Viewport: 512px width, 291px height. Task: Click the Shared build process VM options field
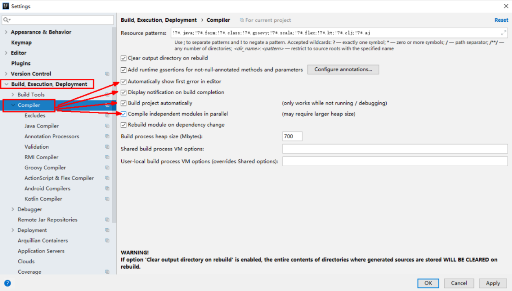click(x=395, y=149)
